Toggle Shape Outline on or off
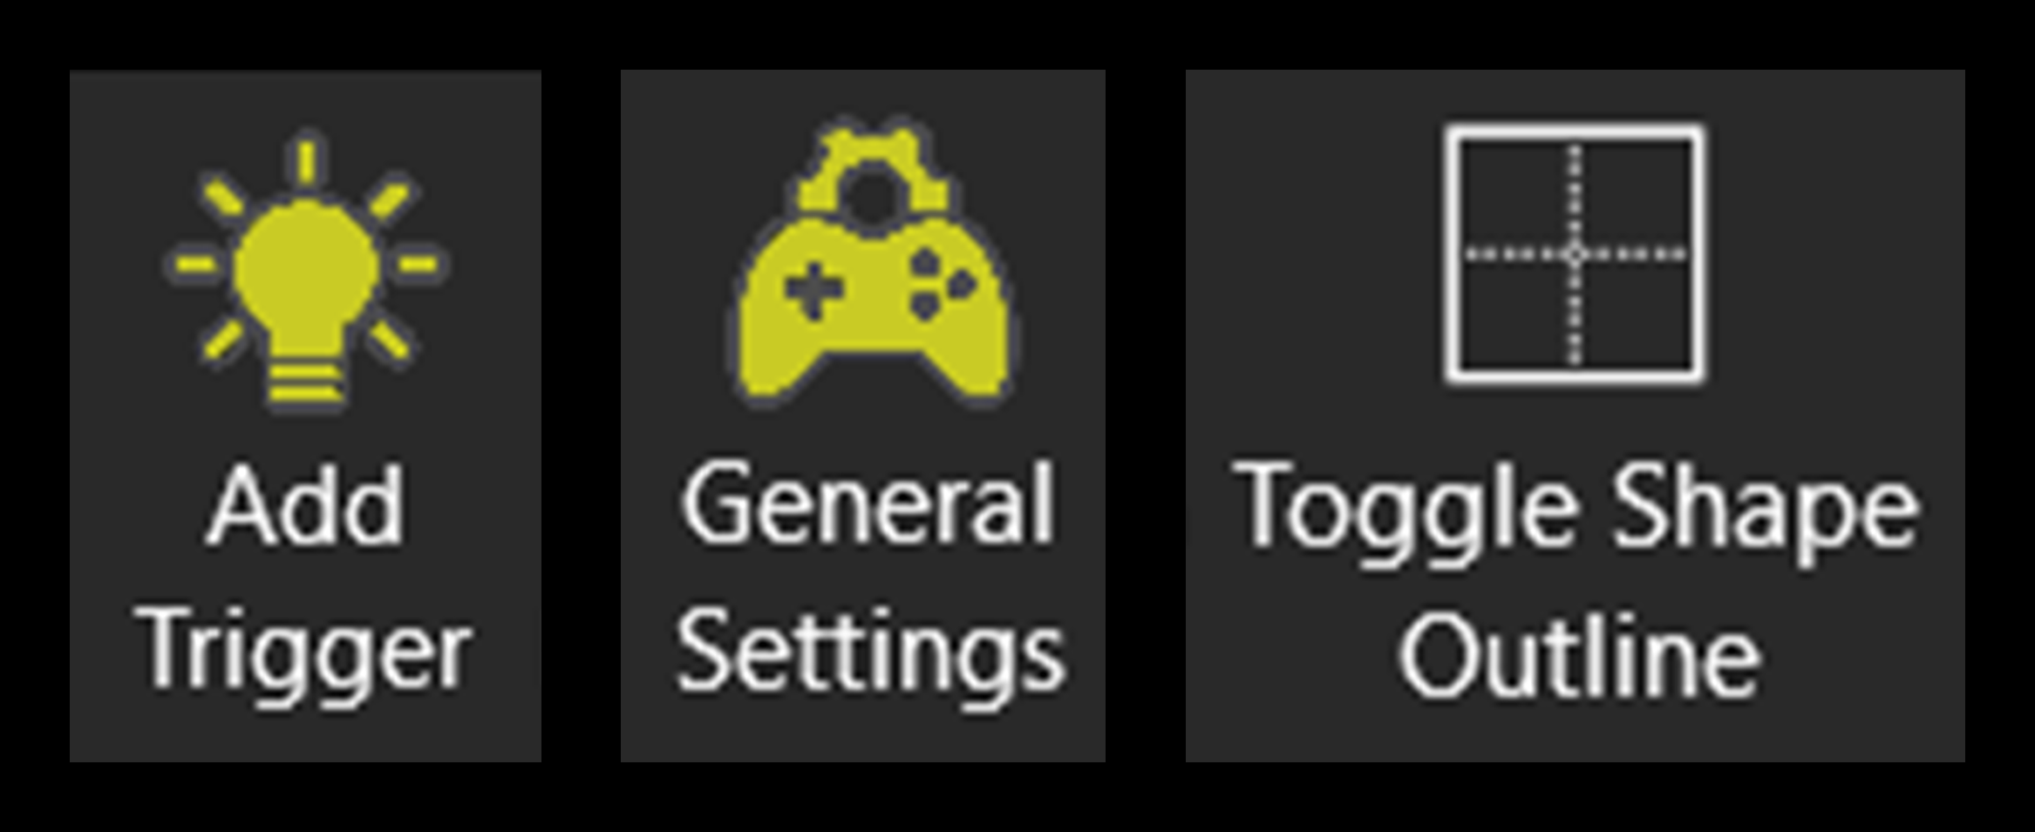This screenshot has height=832, width=2035. coord(1576,416)
